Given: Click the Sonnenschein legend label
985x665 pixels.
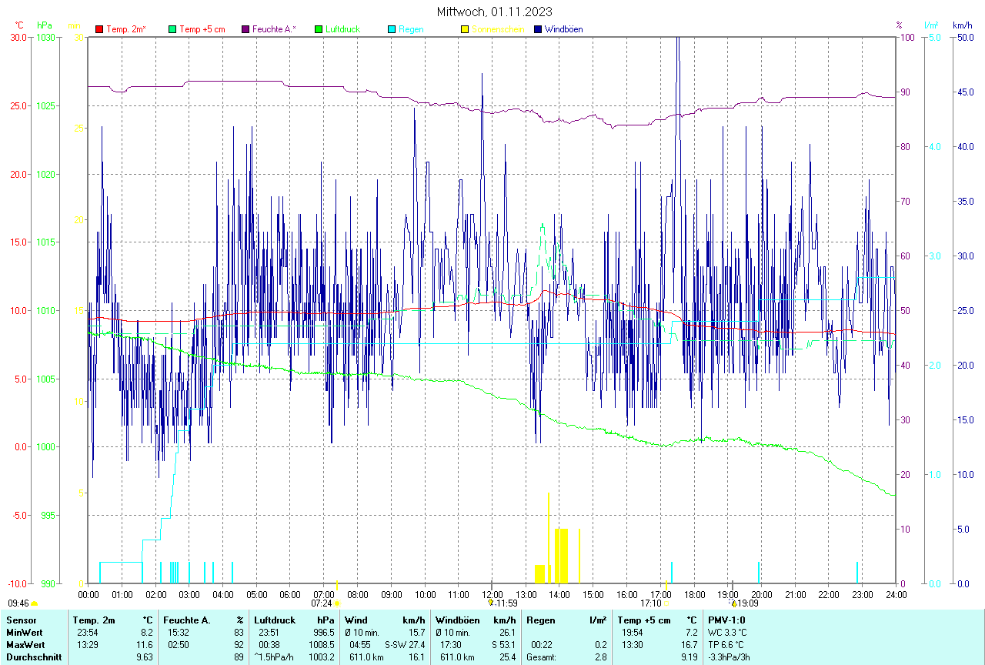Looking at the screenshot, I should 498,29.
